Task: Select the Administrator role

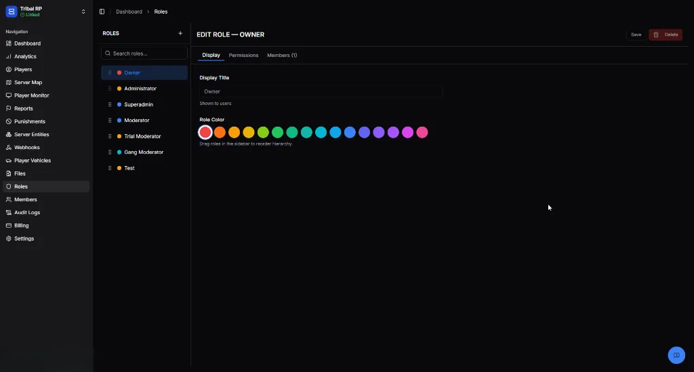Action: [144, 89]
